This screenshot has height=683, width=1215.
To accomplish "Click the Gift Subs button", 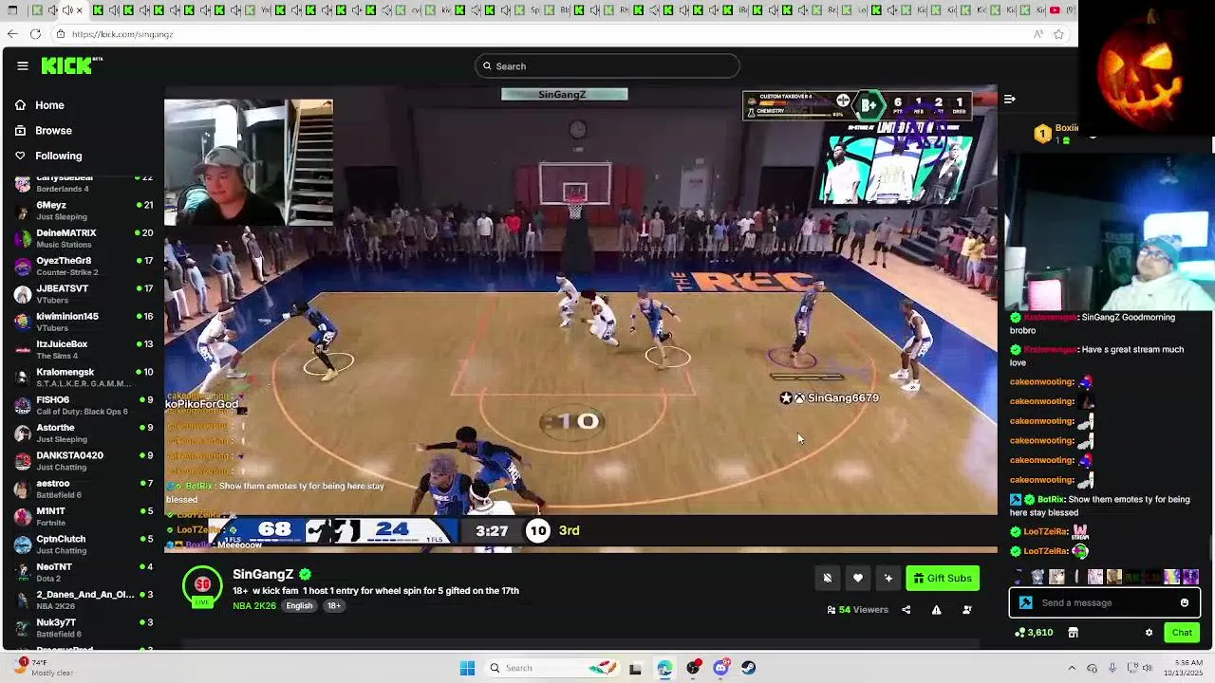I will pyautogui.click(x=943, y=579).
